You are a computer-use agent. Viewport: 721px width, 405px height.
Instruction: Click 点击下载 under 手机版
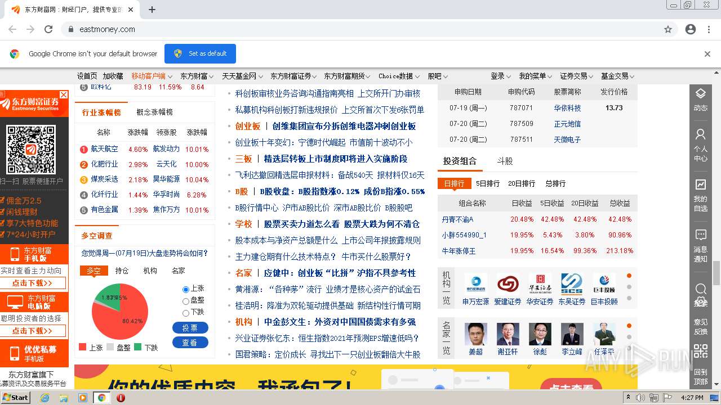(x=32, y=283)
